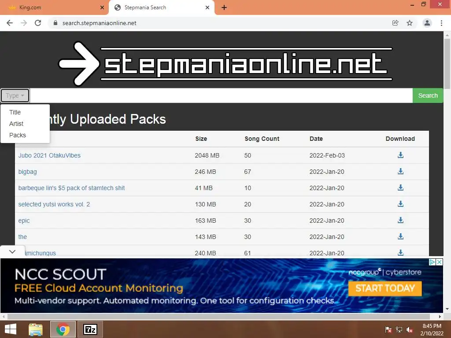Focus the address bar URL
This screenshot has width=451, height=338.
coord(99,23)
